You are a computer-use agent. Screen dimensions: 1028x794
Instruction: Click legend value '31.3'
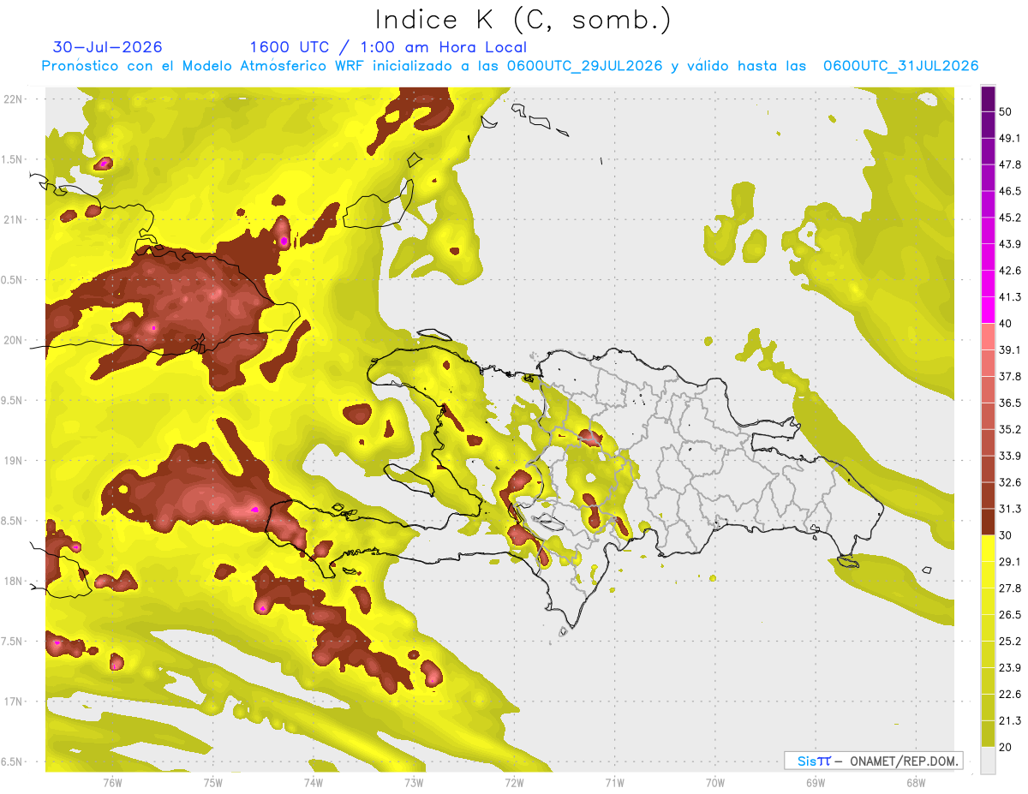pos(1010,509)
